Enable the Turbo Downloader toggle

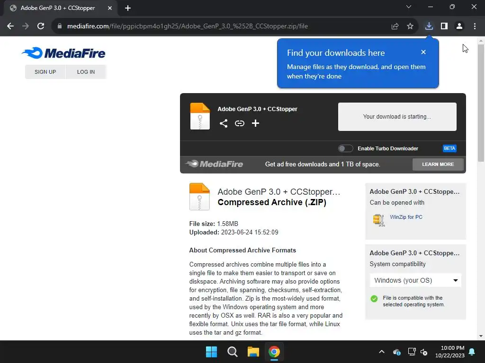(x=345, y=148)
